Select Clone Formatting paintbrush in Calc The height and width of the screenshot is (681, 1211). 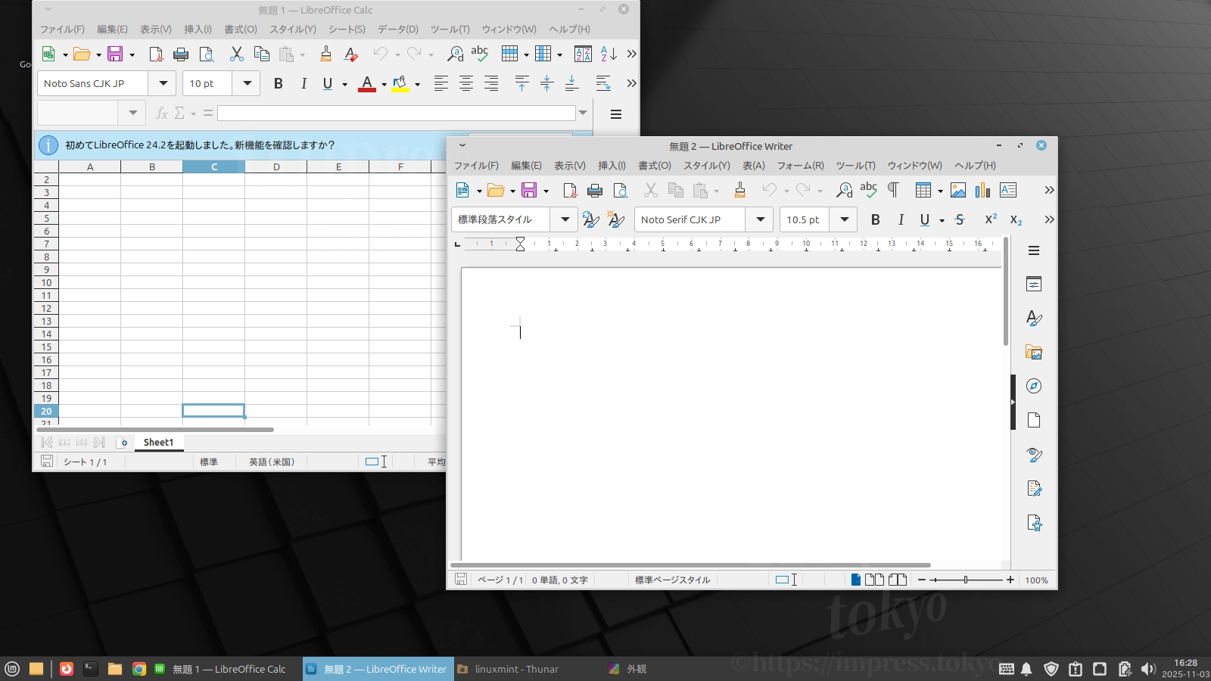click(325, 54)
